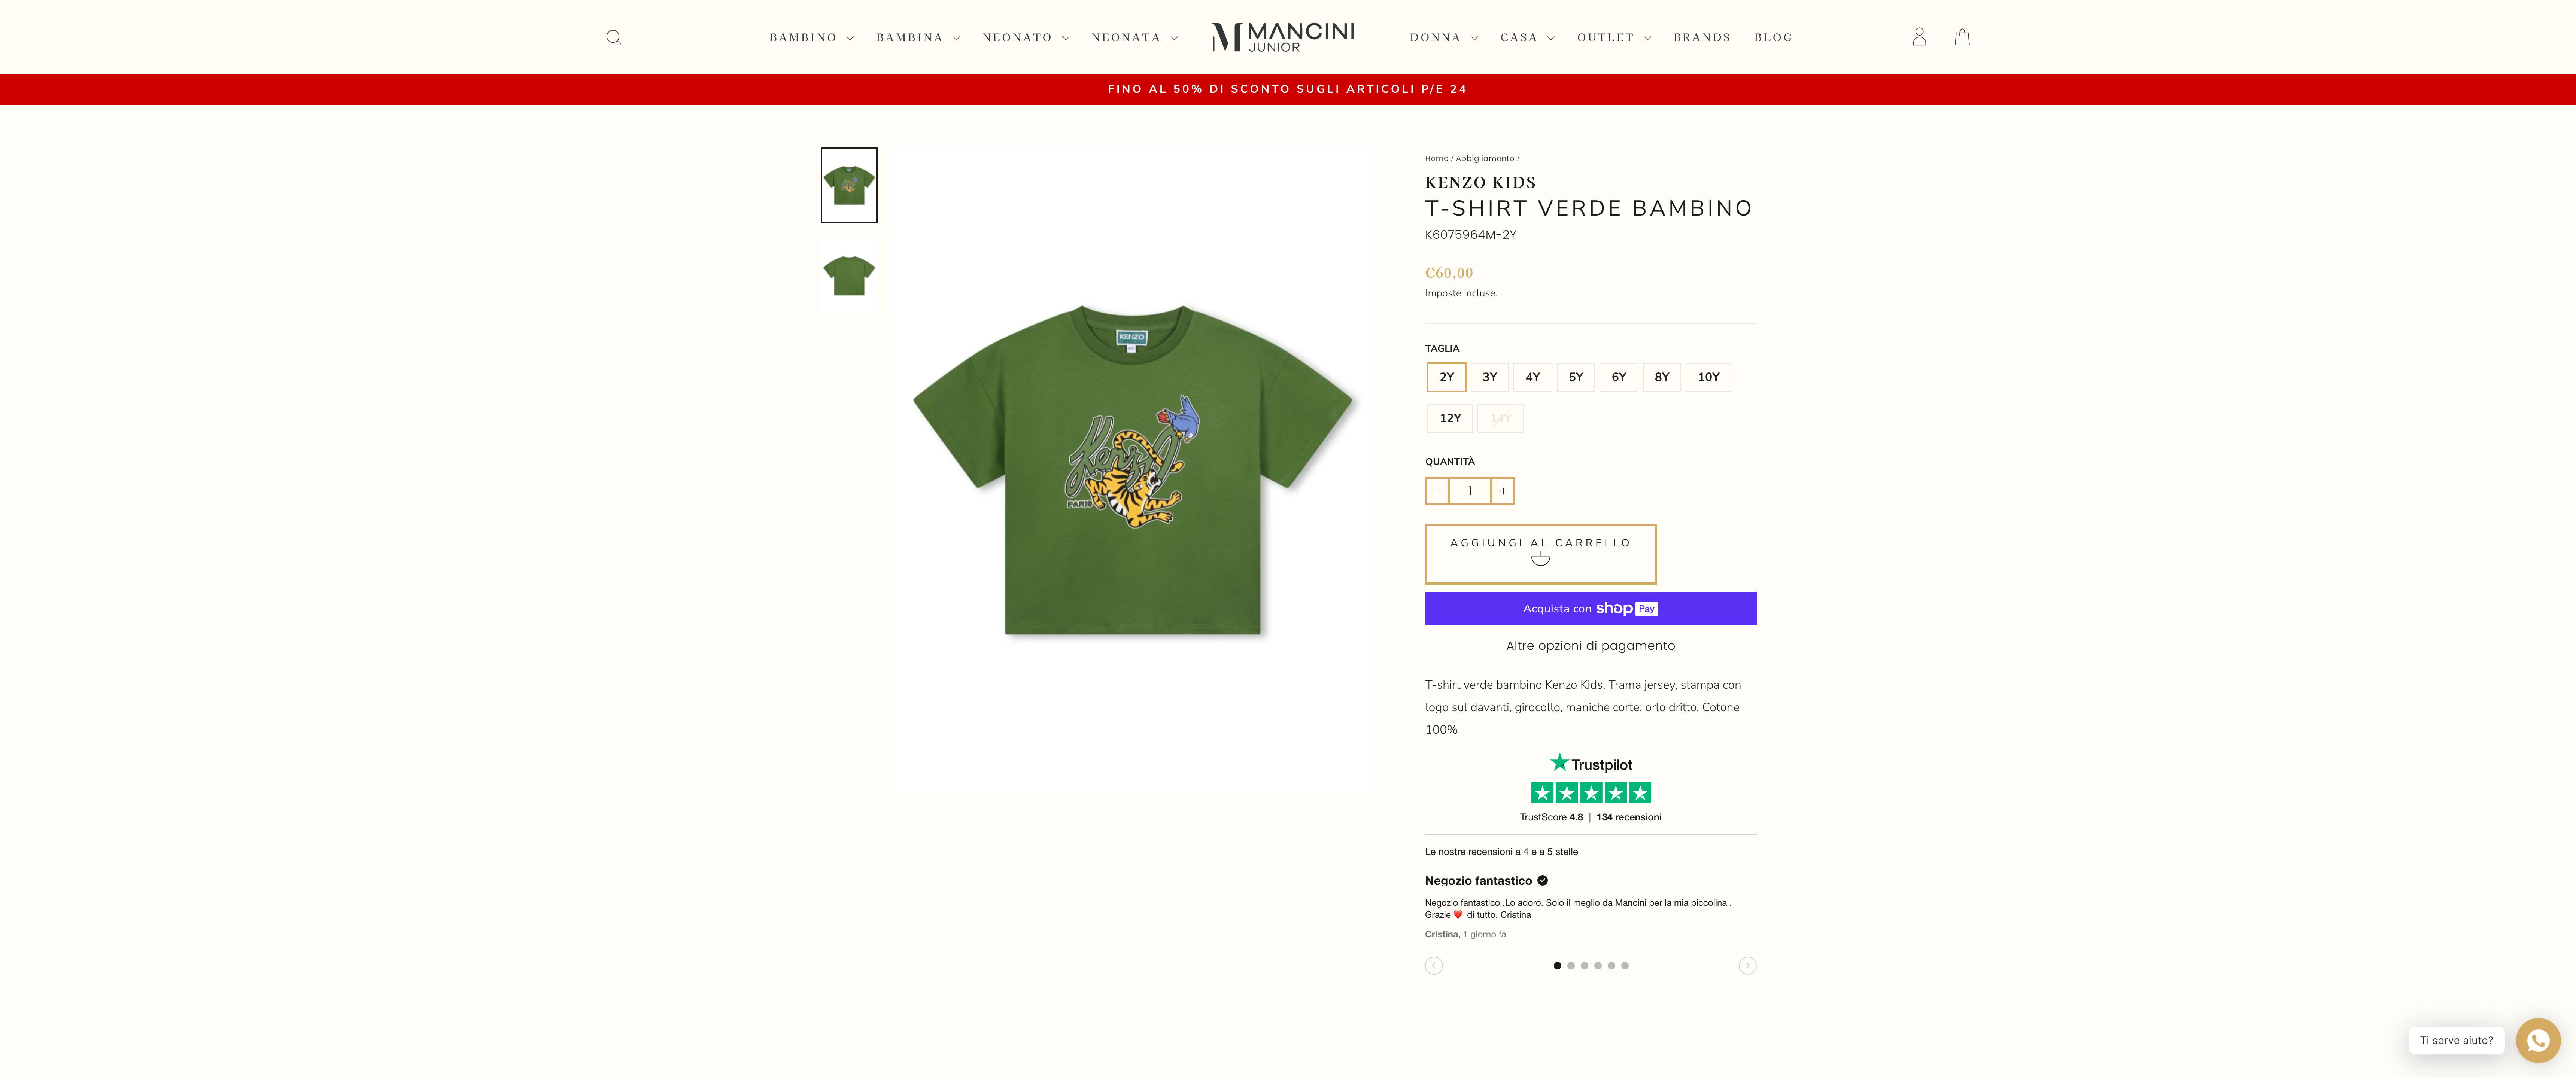Open the Blog menu item

click(x=1773, y=37)
